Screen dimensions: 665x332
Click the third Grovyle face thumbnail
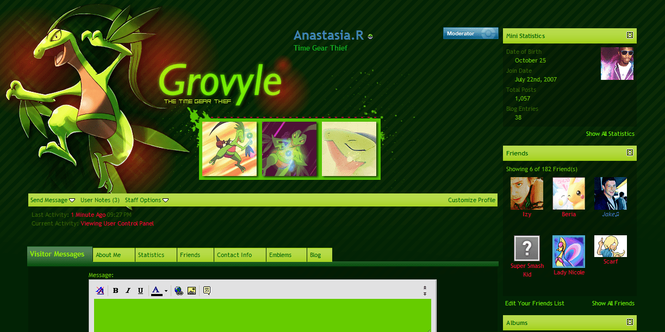click(349, 149)
